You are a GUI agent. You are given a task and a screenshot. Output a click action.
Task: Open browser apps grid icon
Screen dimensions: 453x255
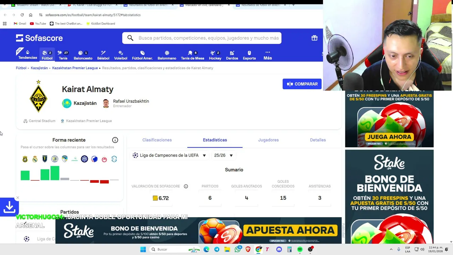5,23
